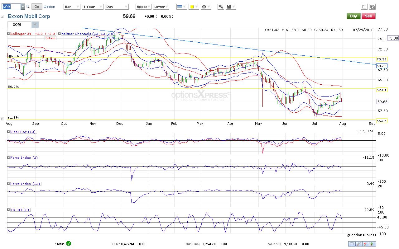399x249 pixels.
Task: Click the calendar layout icon at top right
Action: (364, 7)
